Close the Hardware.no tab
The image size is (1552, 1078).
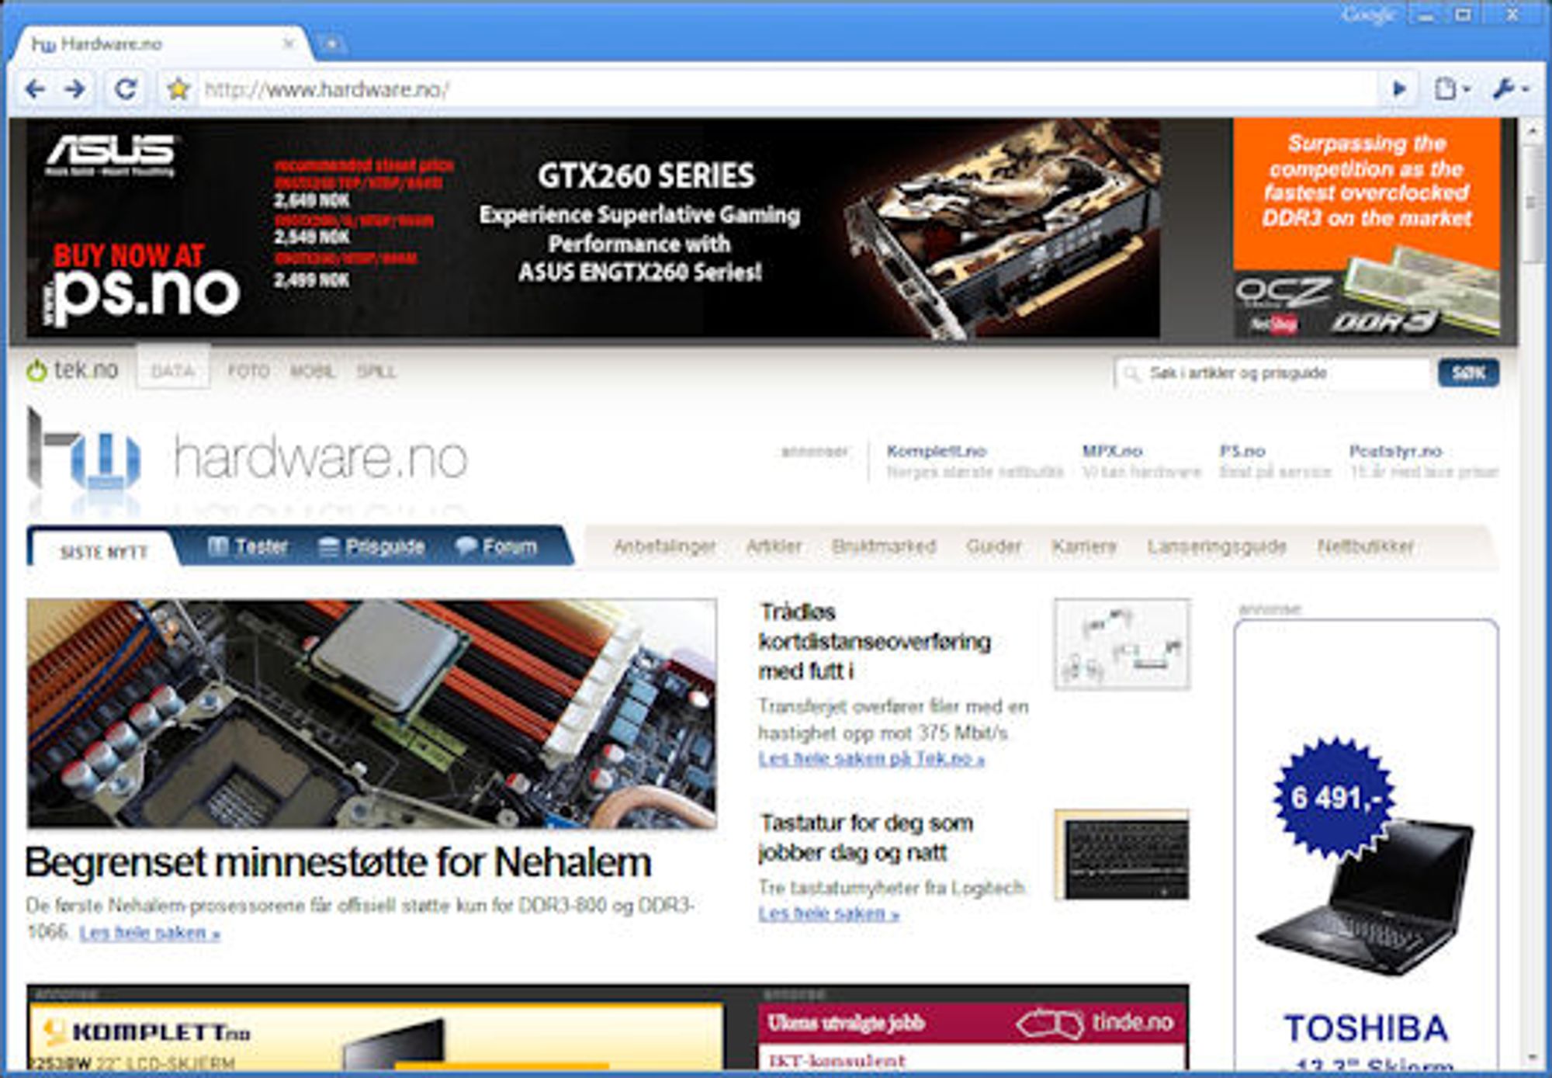point(288,43)
